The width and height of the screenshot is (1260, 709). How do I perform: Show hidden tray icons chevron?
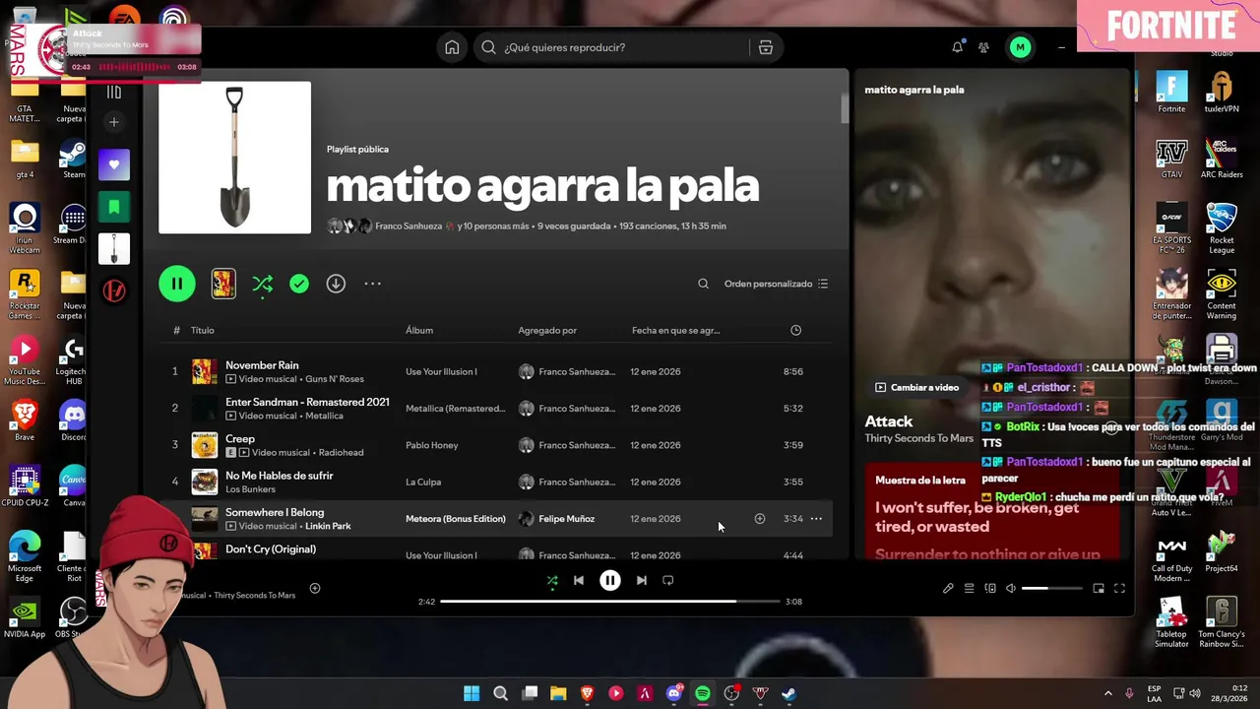1107,693
